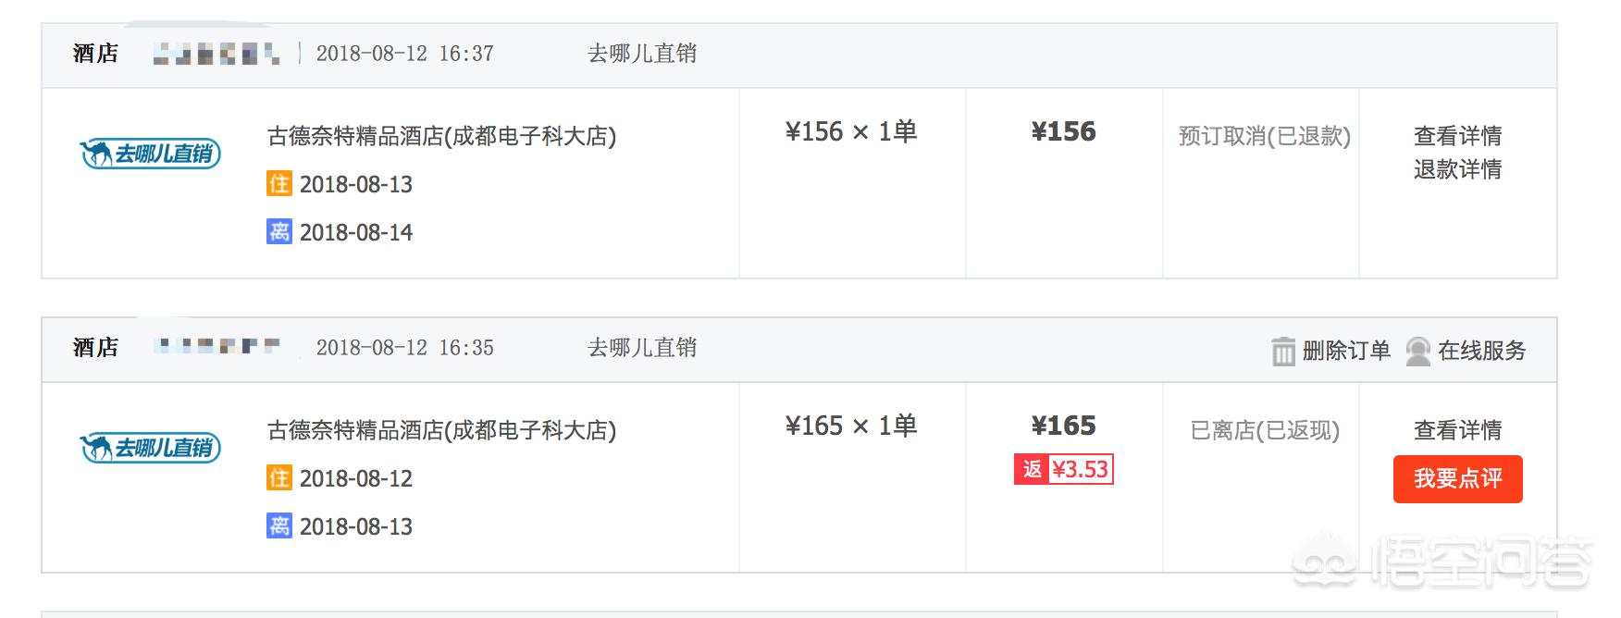Click the orange 住 icon for 2018-08-12

pos(278,478)
